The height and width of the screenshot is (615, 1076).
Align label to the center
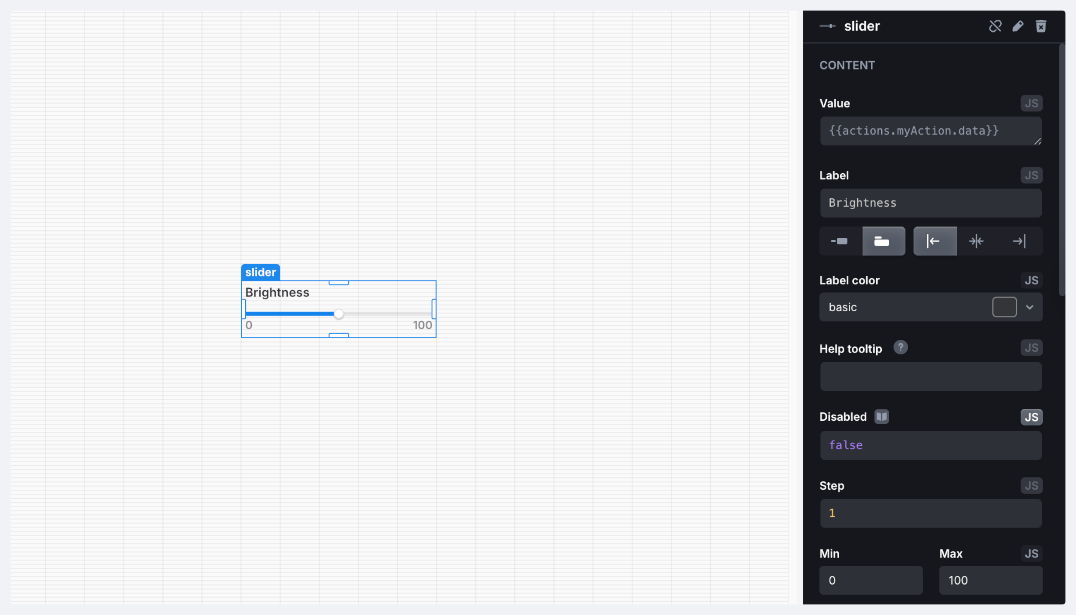point(977,241)
